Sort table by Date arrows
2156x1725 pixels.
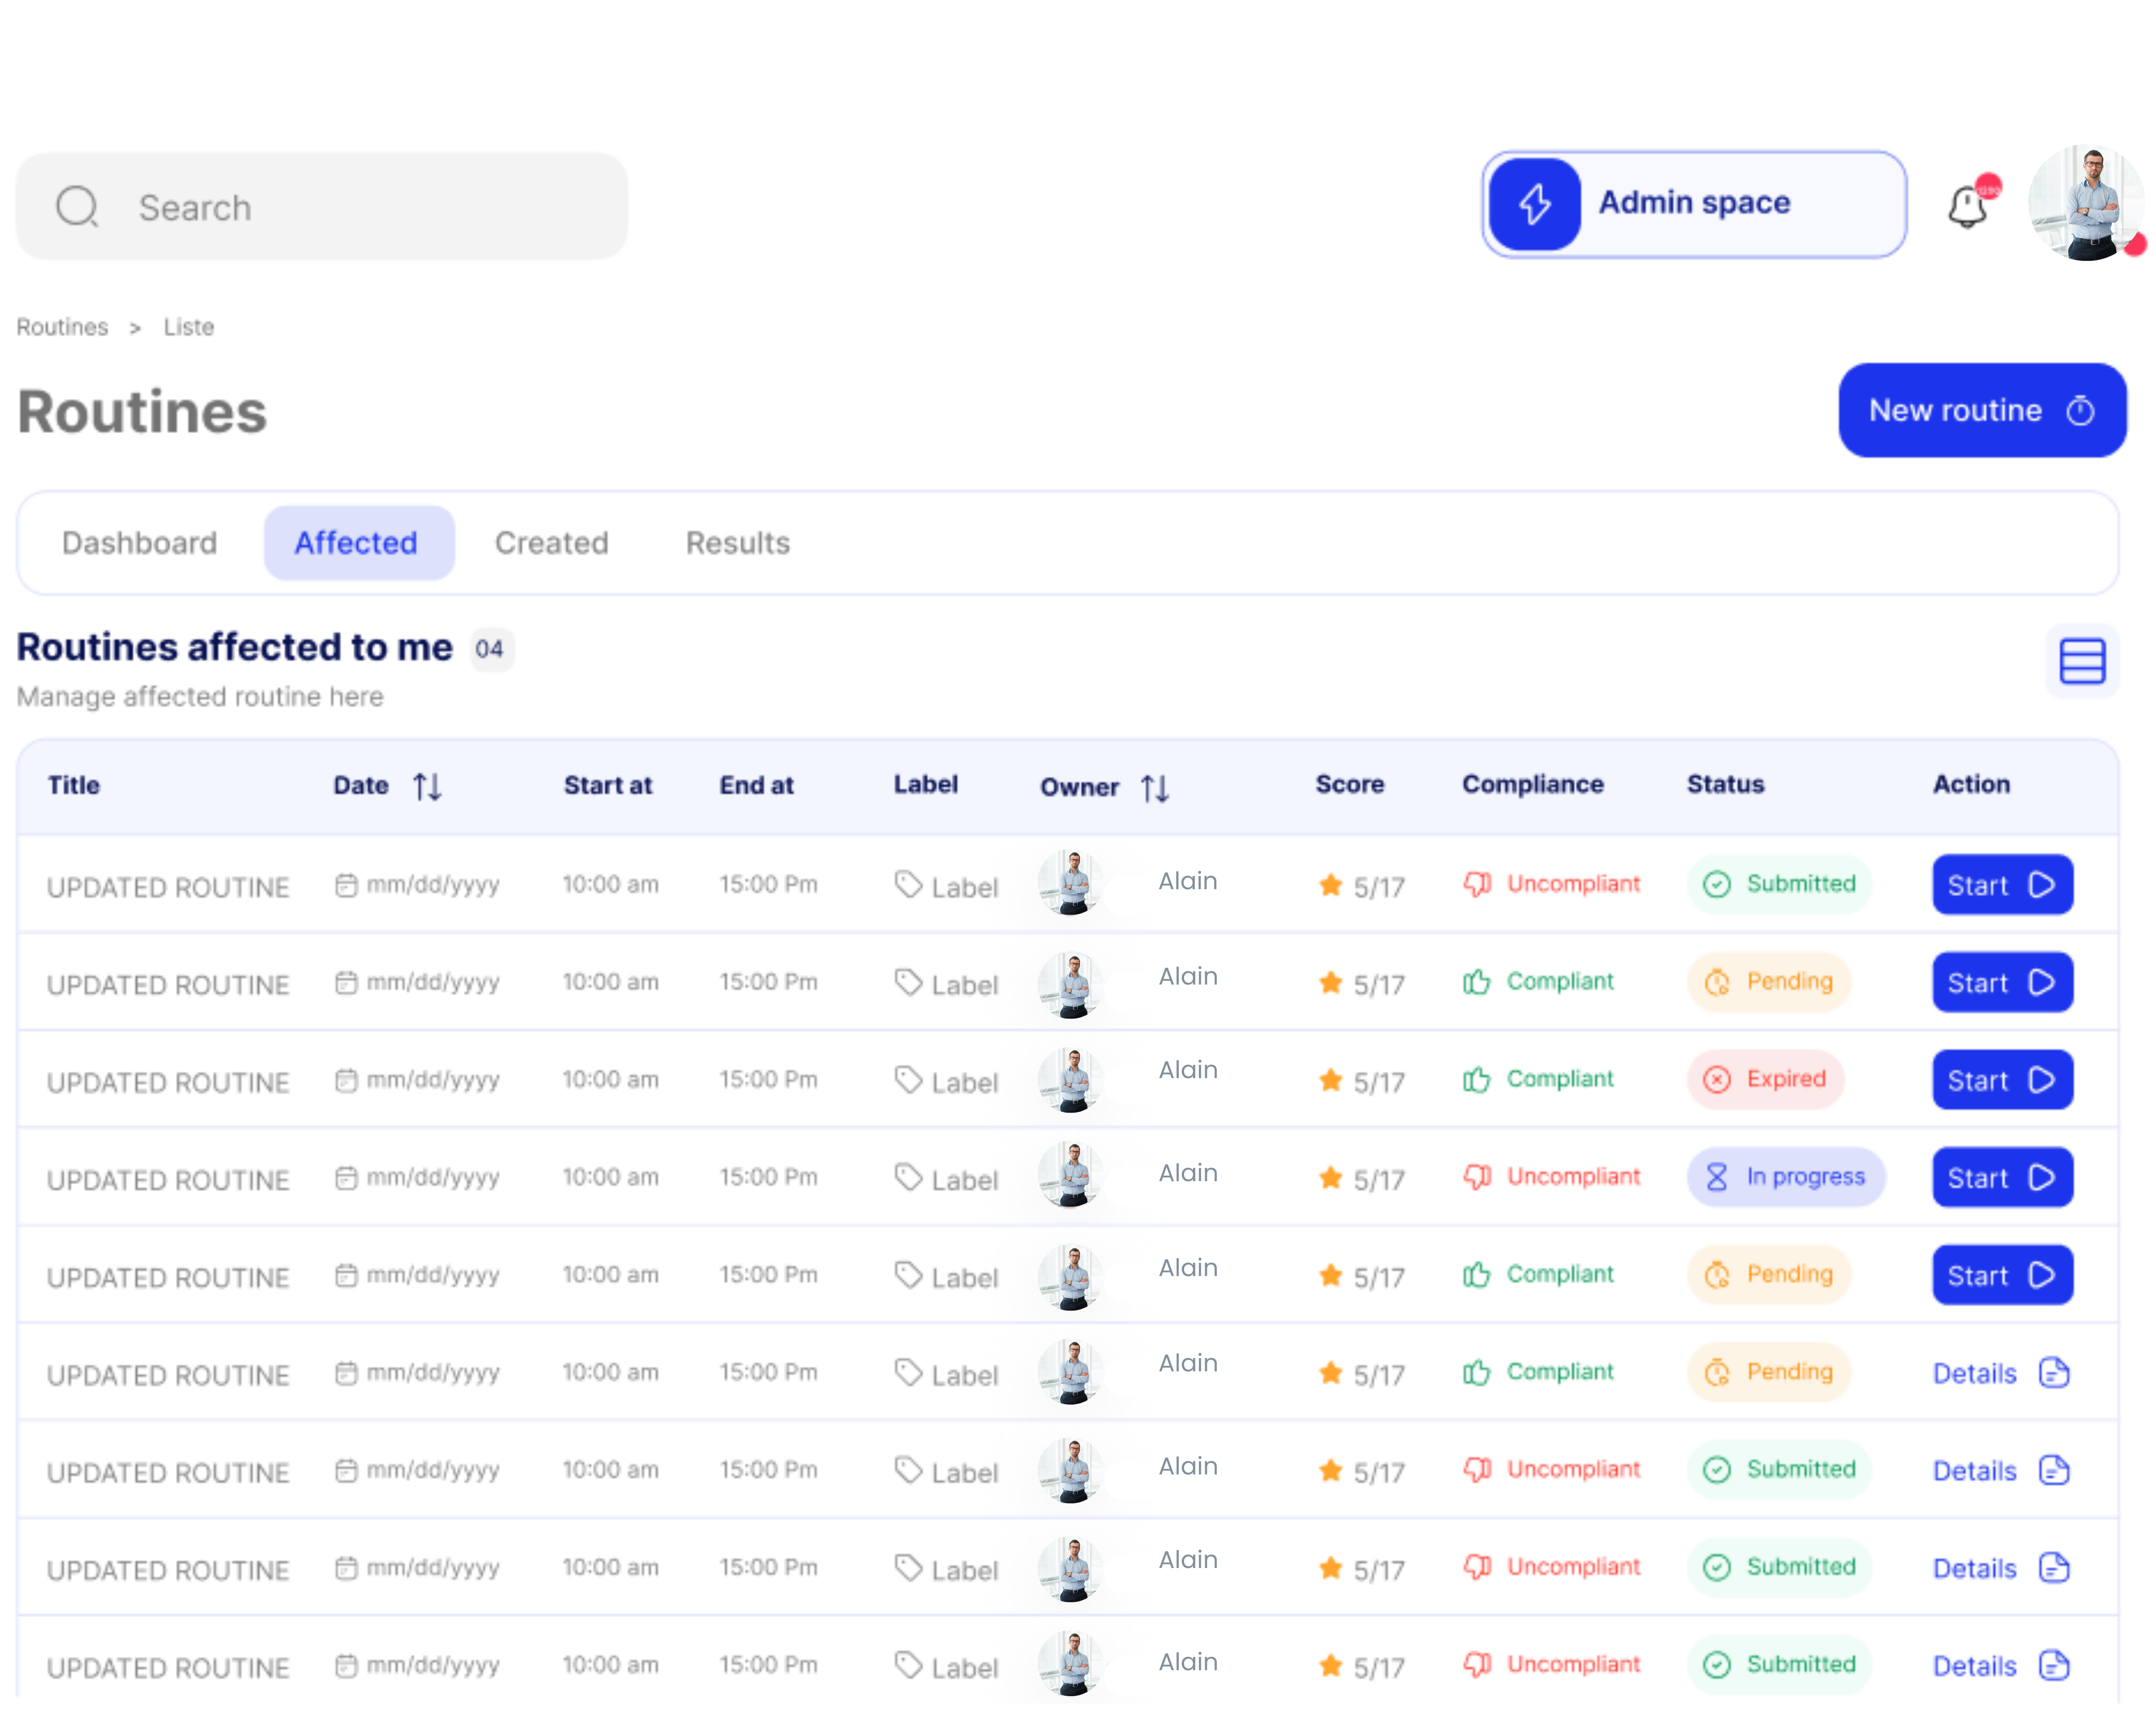[x=427, y=787]
